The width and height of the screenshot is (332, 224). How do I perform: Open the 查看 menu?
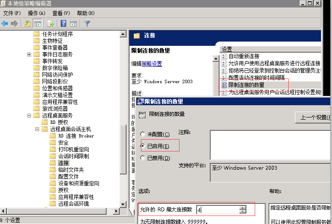(61, 13)
